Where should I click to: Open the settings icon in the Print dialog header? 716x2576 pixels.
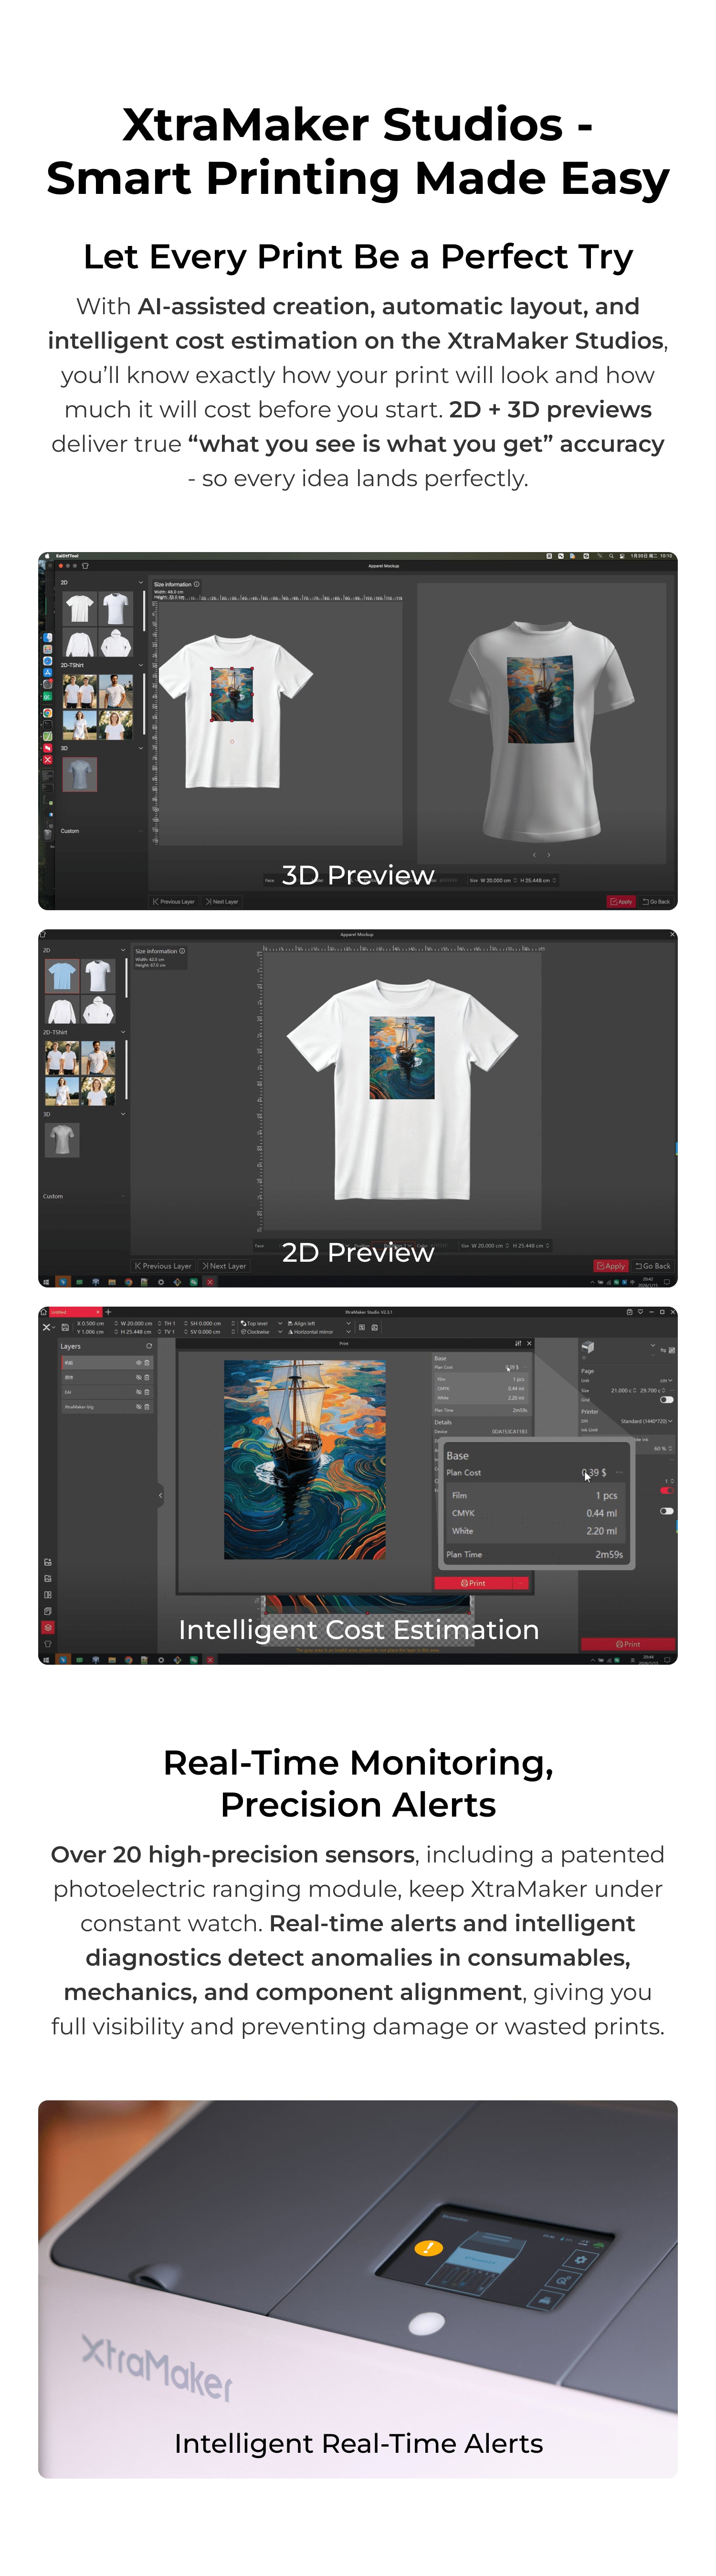point(518,1343)
